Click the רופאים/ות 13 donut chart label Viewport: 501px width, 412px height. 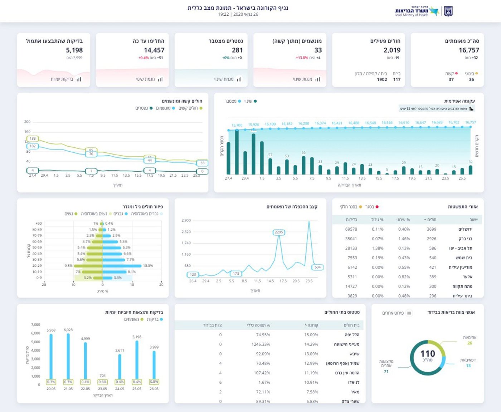(468, 363)
